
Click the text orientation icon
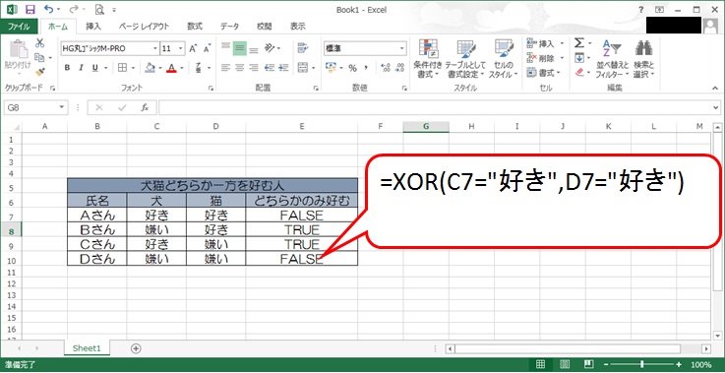coord(270,47)
